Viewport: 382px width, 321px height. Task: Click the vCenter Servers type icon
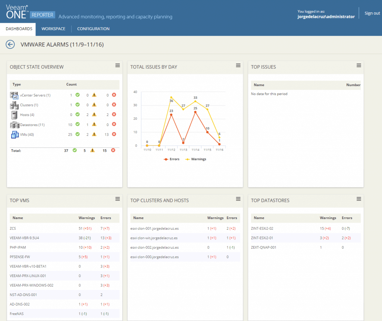coord(14,95)
